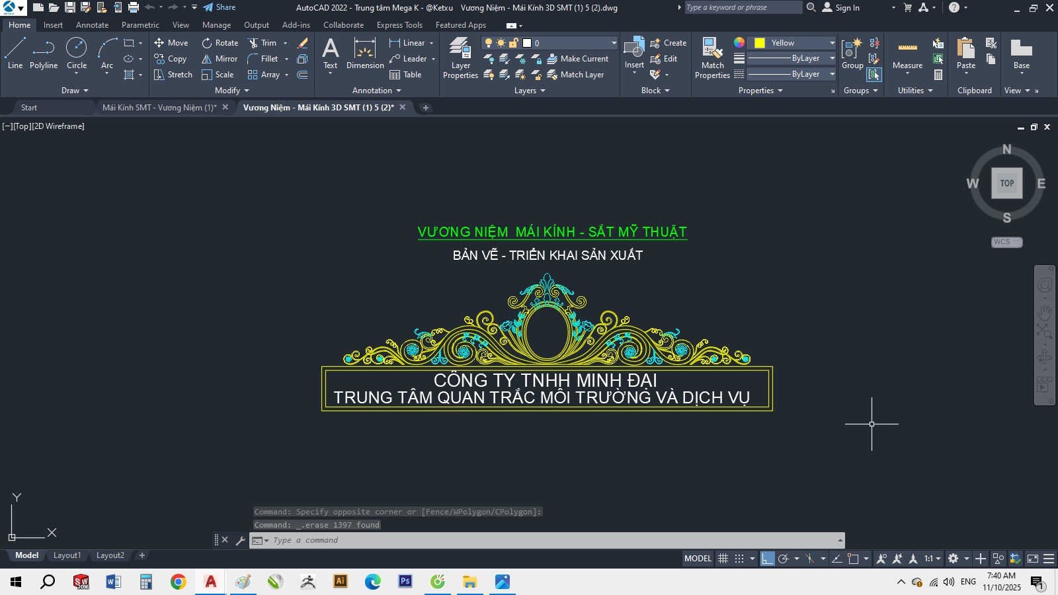Select the Measure utility
Viewport: 1058px width, 595px height.
coord(907,54)
